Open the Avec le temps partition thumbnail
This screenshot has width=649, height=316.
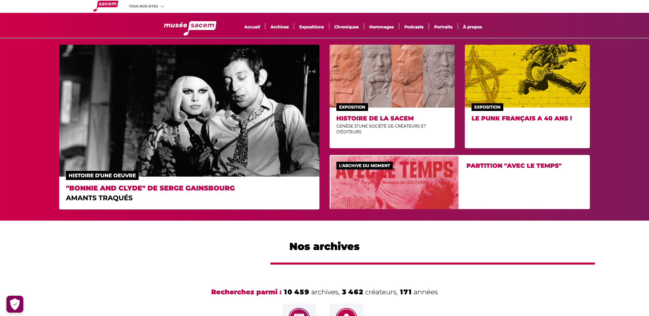click(394, 182)
